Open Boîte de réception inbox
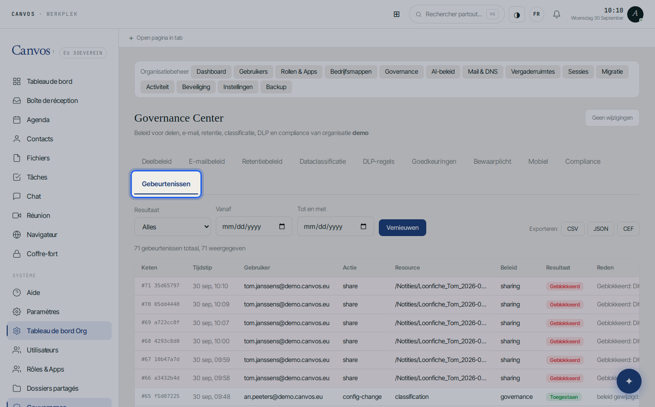 tap(59, 101)
